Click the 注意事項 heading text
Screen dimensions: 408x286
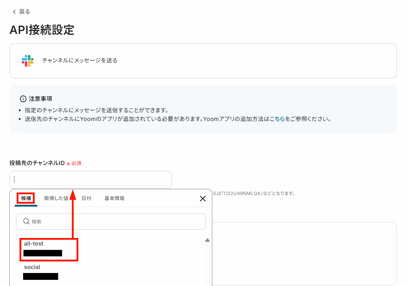(40, 99)
